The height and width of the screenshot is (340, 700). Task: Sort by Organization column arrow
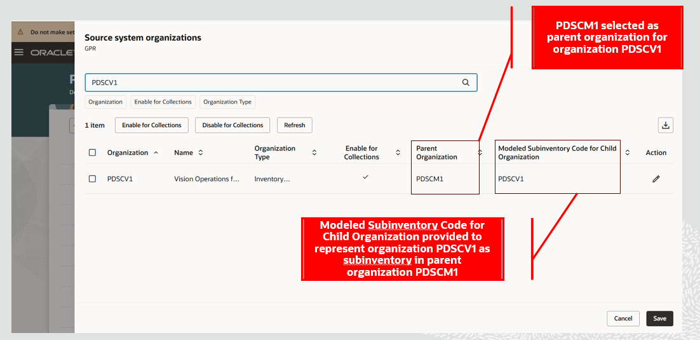(156, 153)
